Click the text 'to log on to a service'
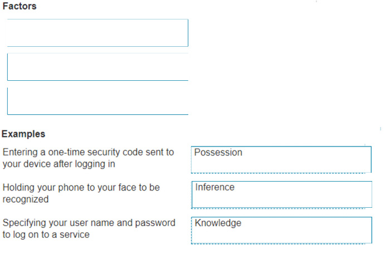 46,235
